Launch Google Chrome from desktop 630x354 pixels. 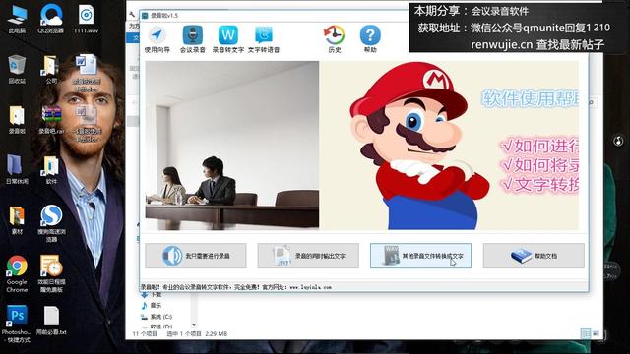17,273
